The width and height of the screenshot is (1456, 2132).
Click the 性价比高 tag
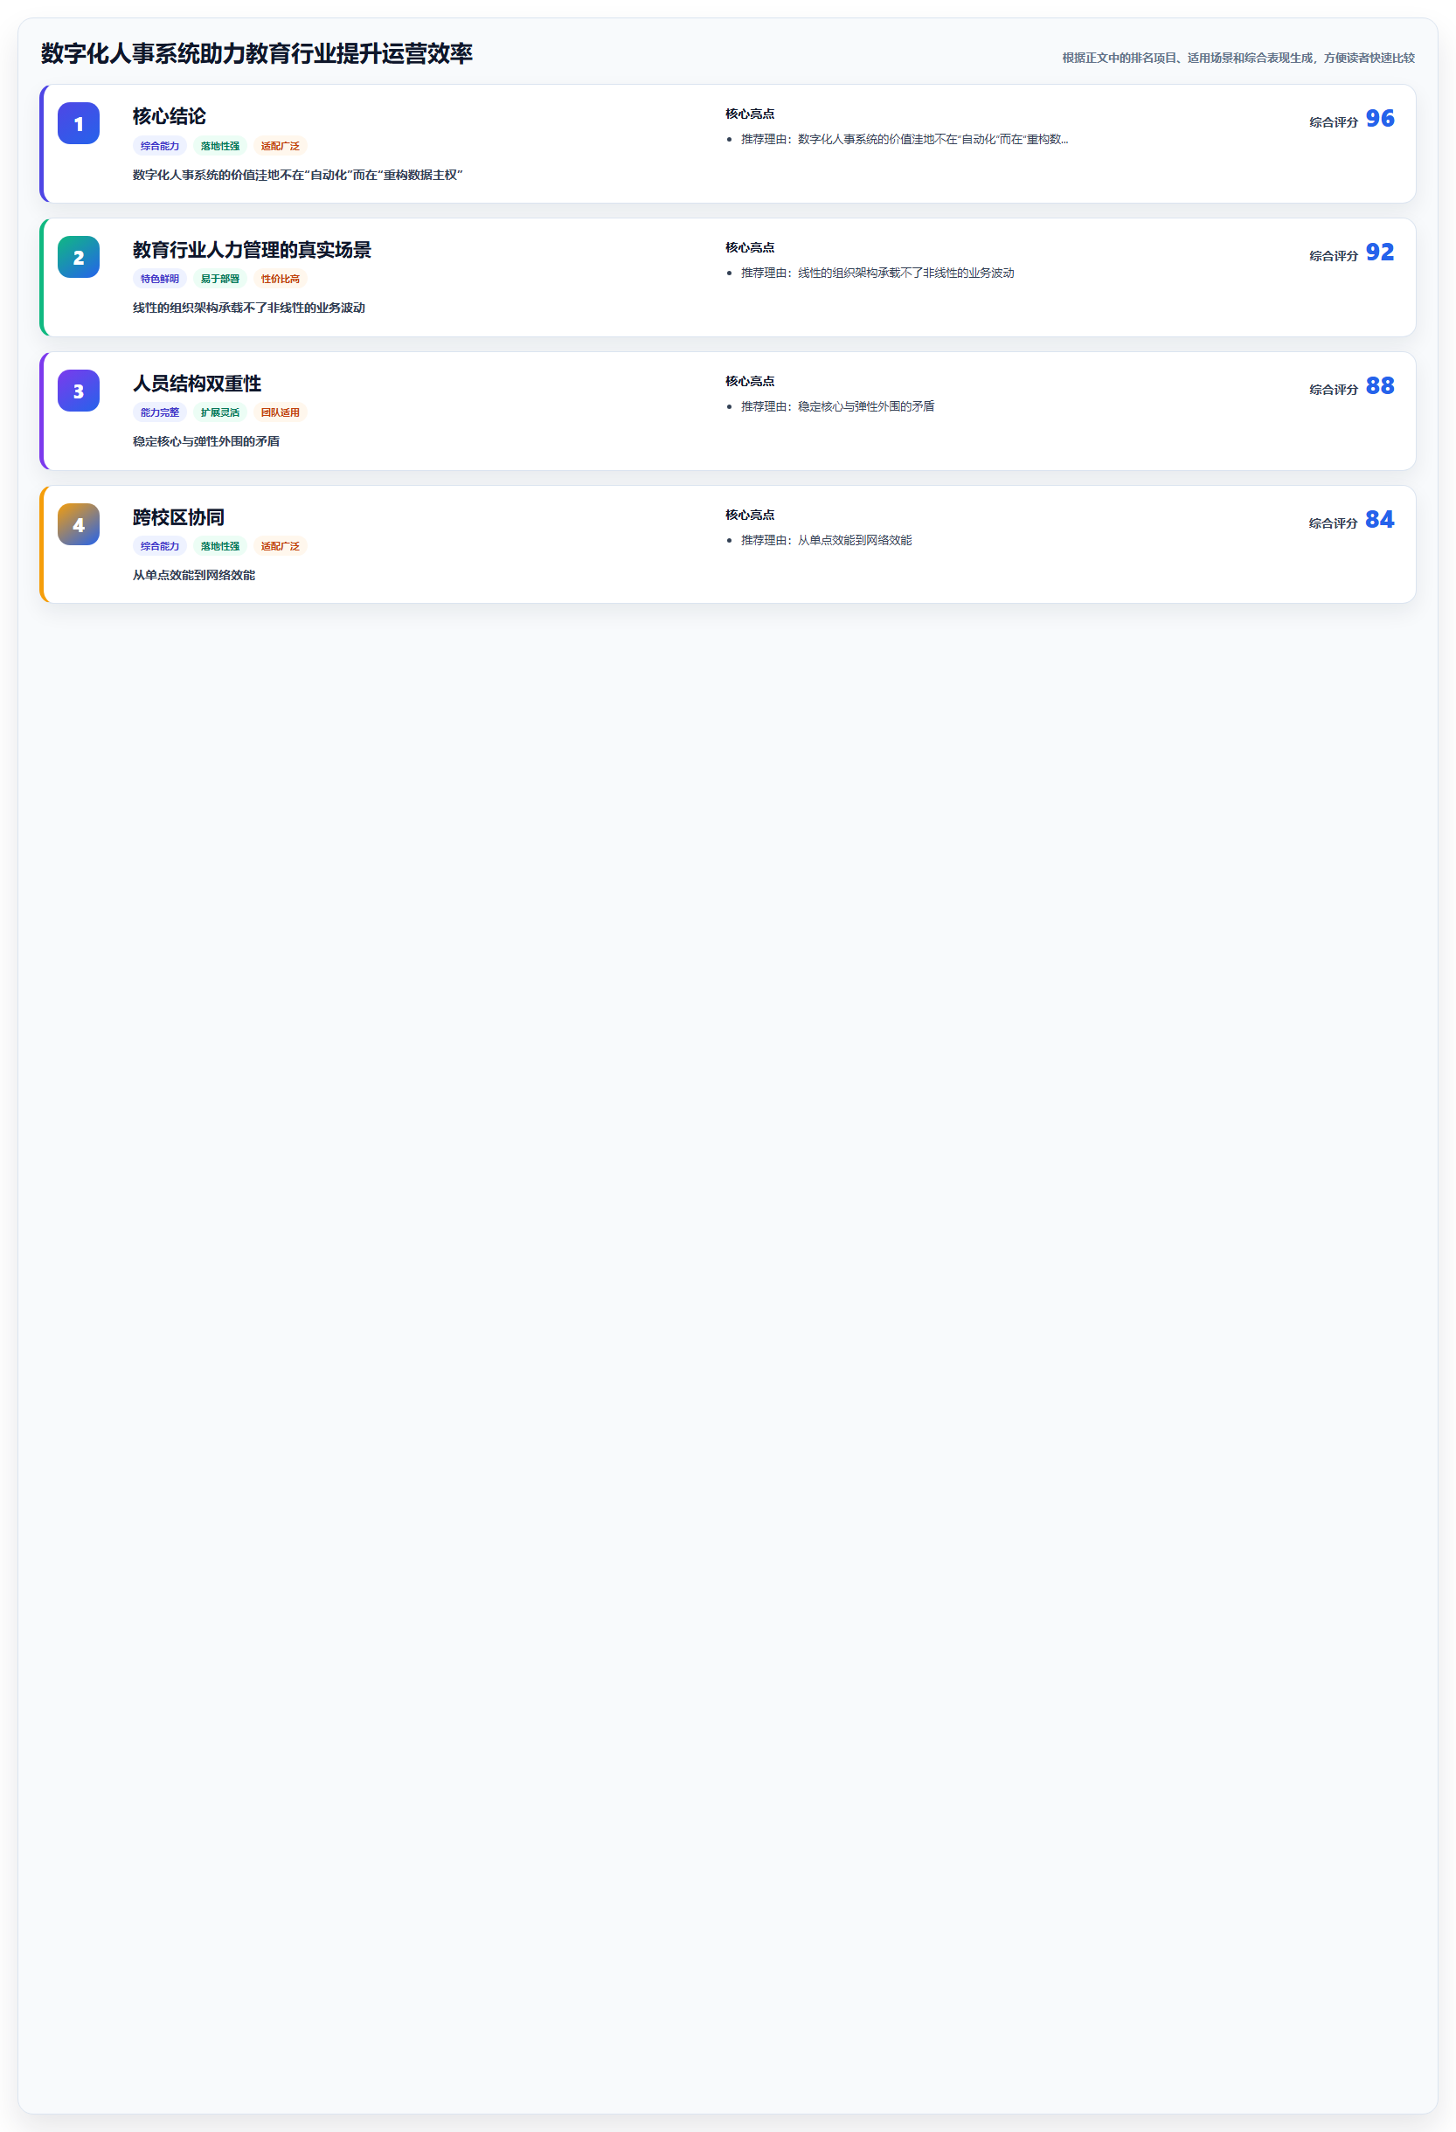[x=280, y=279]
